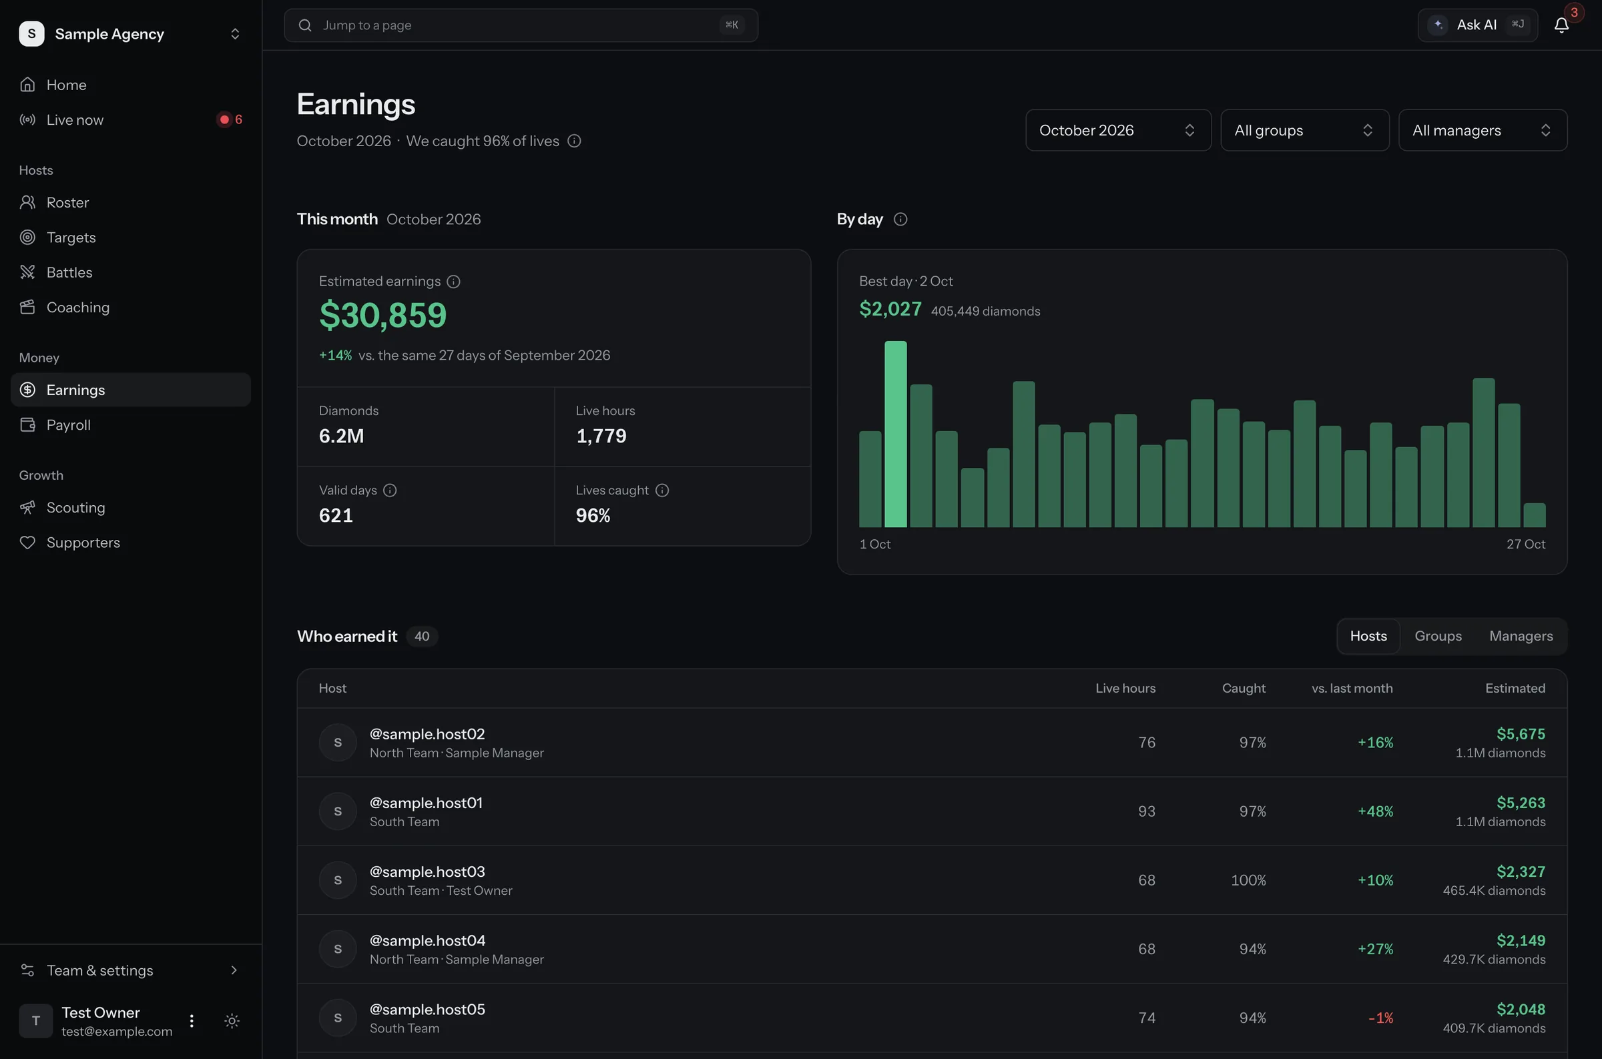Click the short 27 Oct bar in the chart
This screenshot has width=1602, height=1059.
(x=1535, y=515)
